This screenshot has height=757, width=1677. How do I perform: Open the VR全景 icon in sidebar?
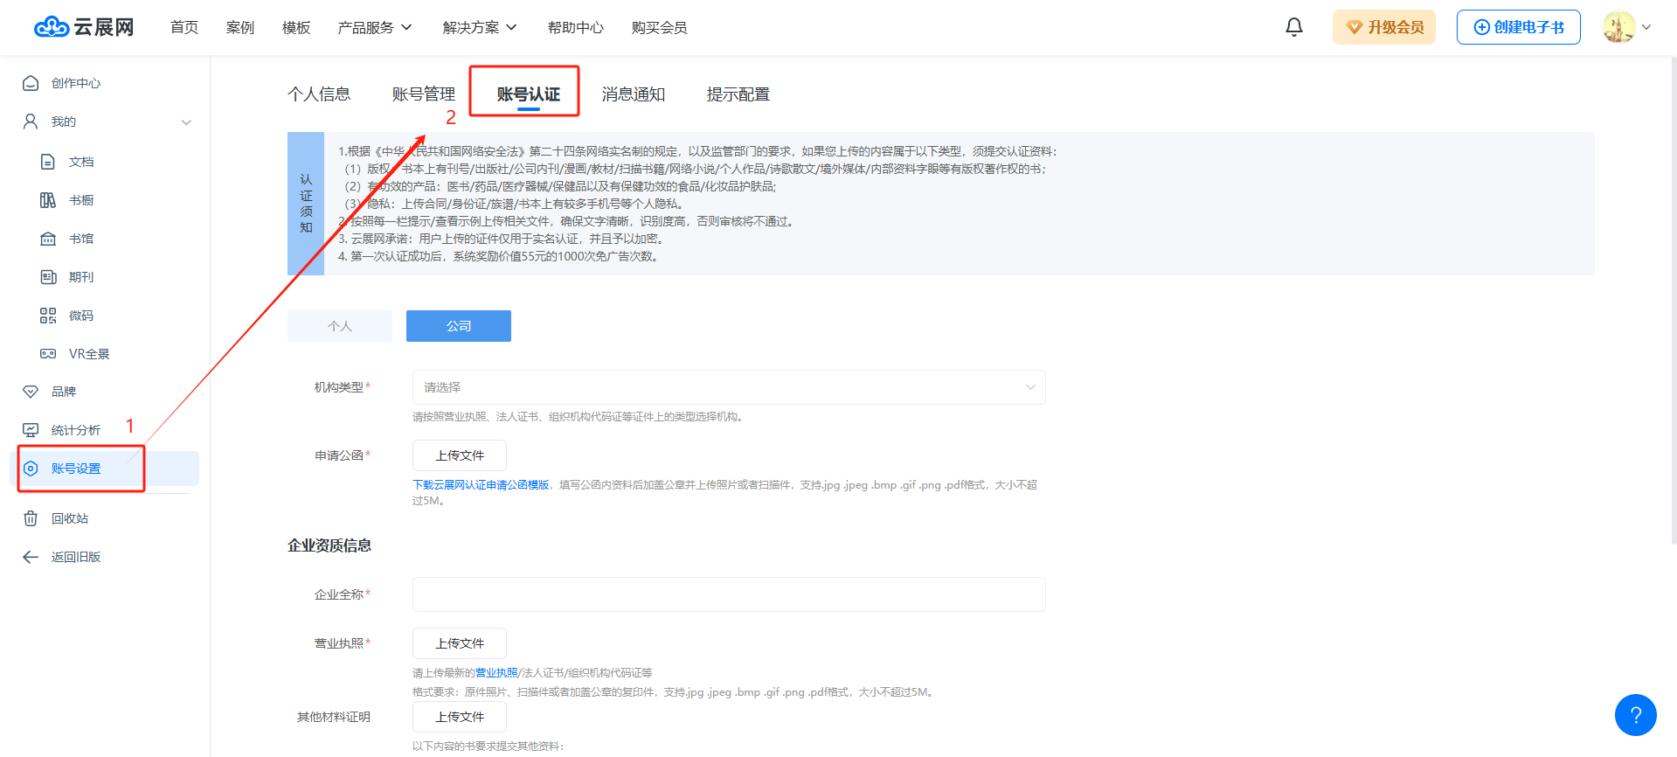48,354
